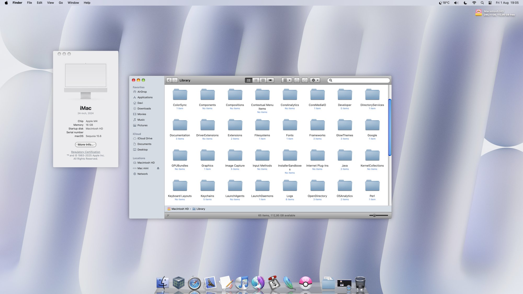
Task: Click the Share toolbar icon
Action: coord(297,80)
